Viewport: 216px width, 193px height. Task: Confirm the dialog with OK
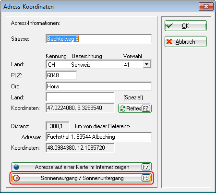[186, 25]
